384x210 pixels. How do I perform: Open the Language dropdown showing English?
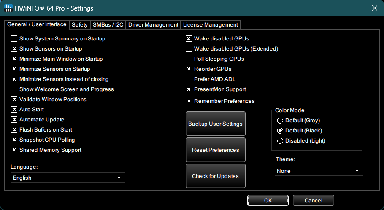(68, 178)
